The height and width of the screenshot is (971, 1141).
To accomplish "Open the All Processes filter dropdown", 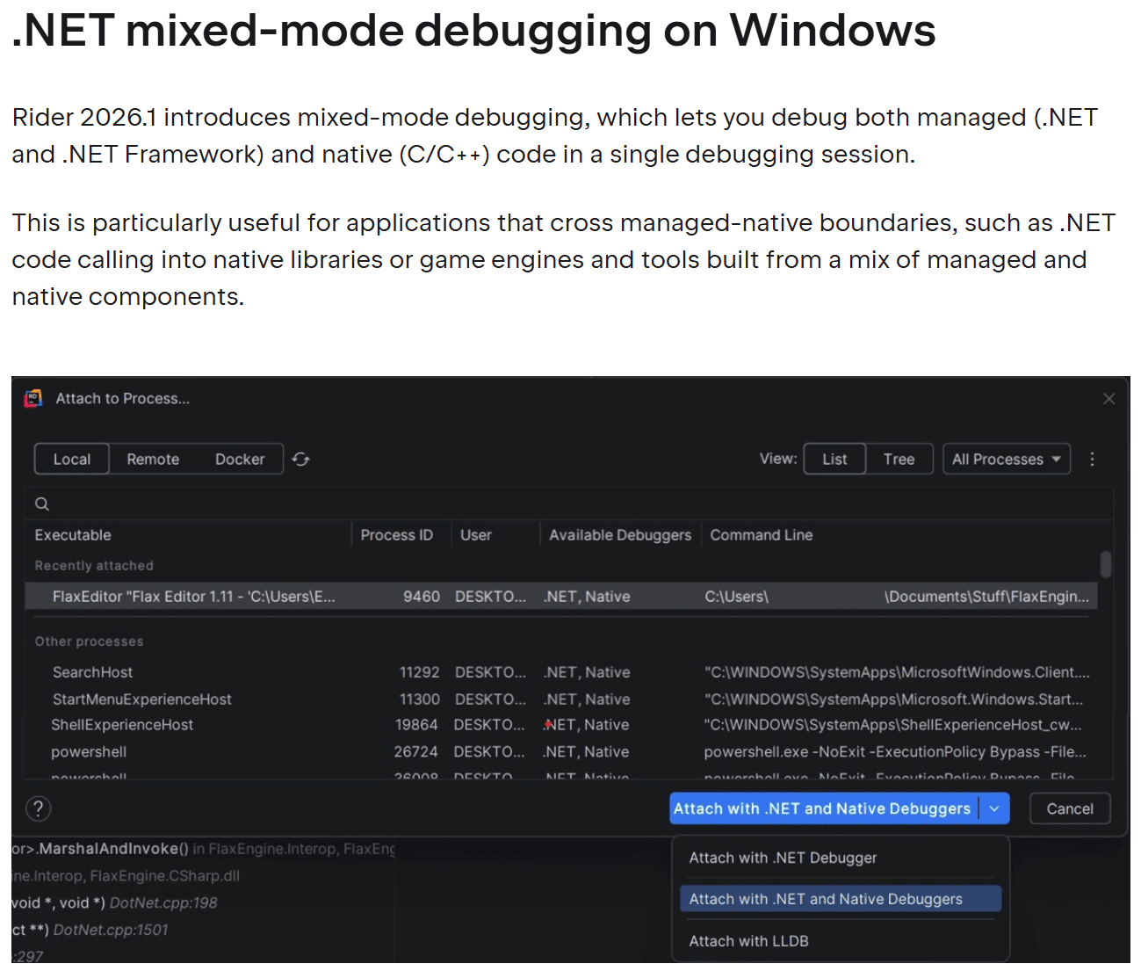I will [1006, 458].
